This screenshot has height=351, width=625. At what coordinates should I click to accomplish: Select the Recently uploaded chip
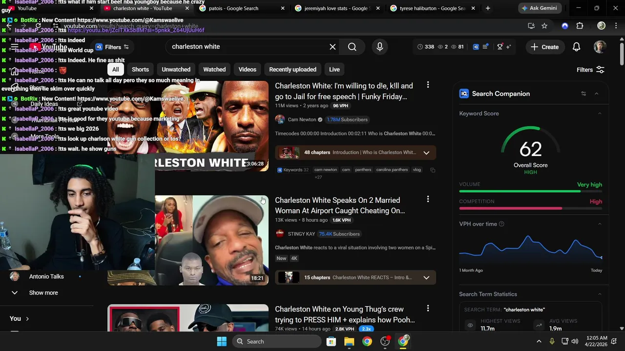tap(292, 69)
